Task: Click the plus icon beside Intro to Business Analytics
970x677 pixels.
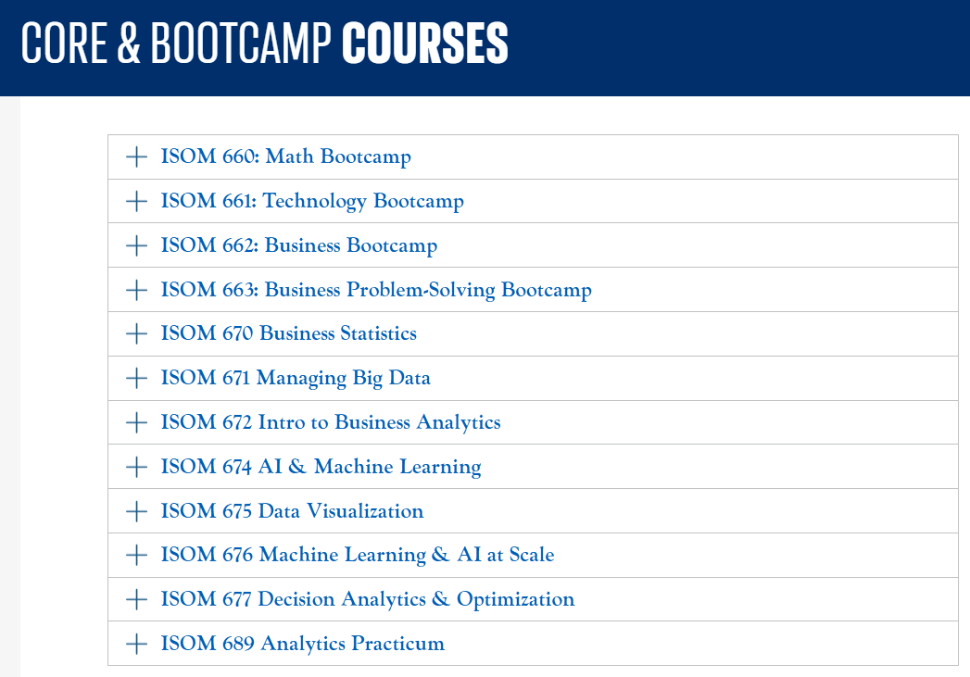Action: coord(136,422)
